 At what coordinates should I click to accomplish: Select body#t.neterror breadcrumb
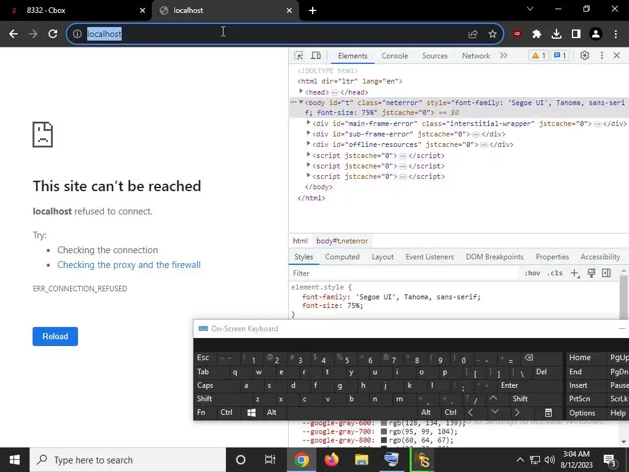point(342,241)
